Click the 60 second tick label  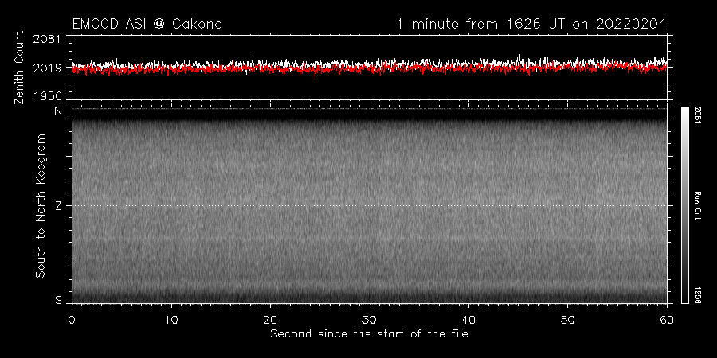point(667,320)
